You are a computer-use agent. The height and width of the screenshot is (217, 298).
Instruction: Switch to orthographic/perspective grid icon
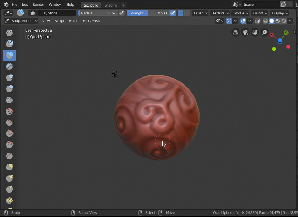click(x=236, y=33)
